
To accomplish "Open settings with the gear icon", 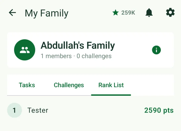I will pos(170,12).
